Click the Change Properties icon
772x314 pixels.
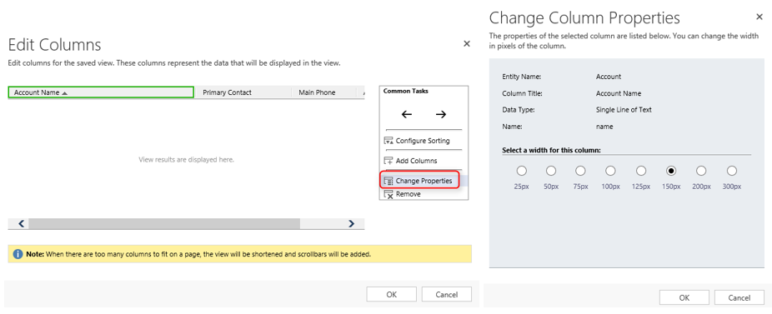tap(389, 181)
